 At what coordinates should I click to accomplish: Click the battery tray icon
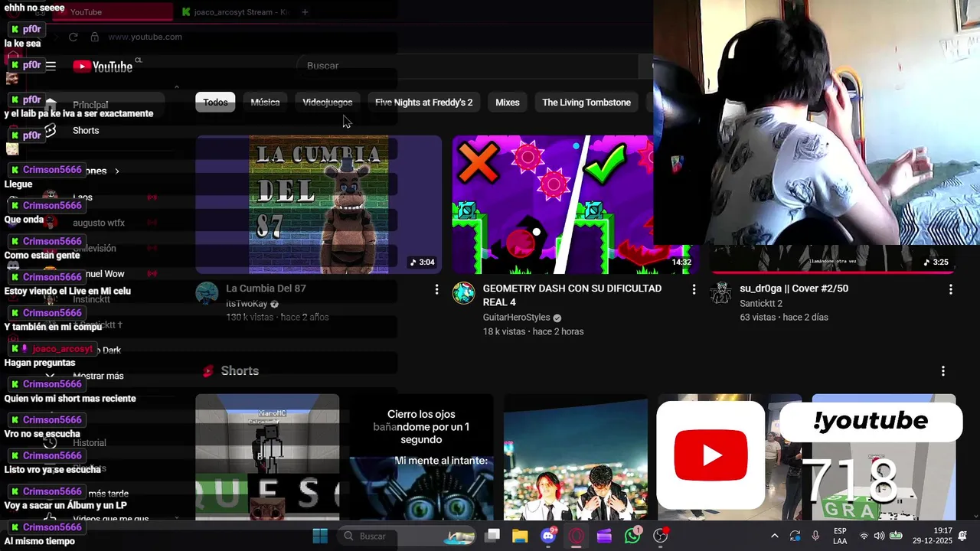(895, 536)
